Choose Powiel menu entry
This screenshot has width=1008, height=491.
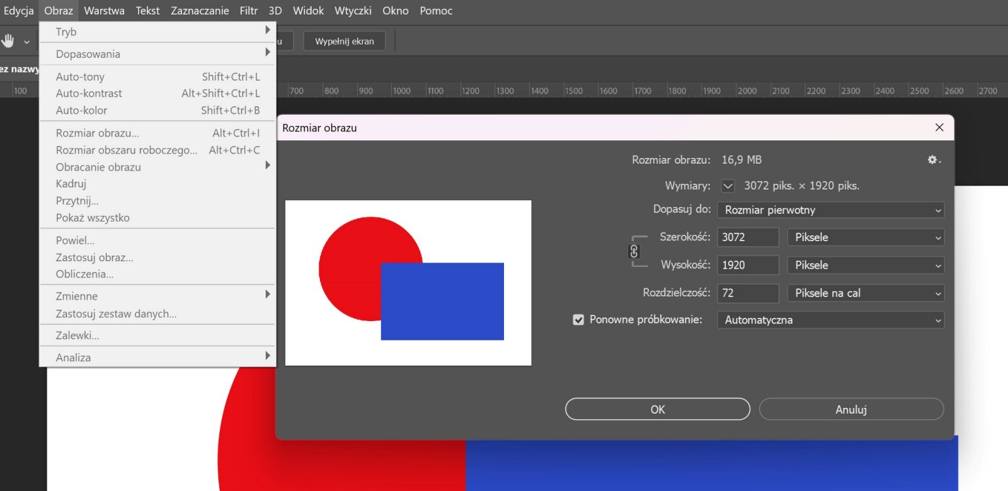[157, 240]
